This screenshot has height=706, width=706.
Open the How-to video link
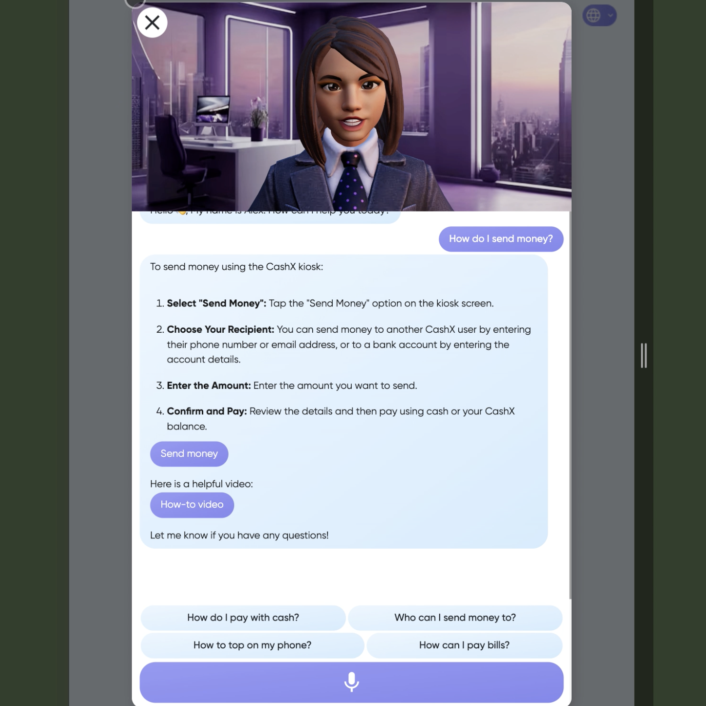tap(192, 505)
